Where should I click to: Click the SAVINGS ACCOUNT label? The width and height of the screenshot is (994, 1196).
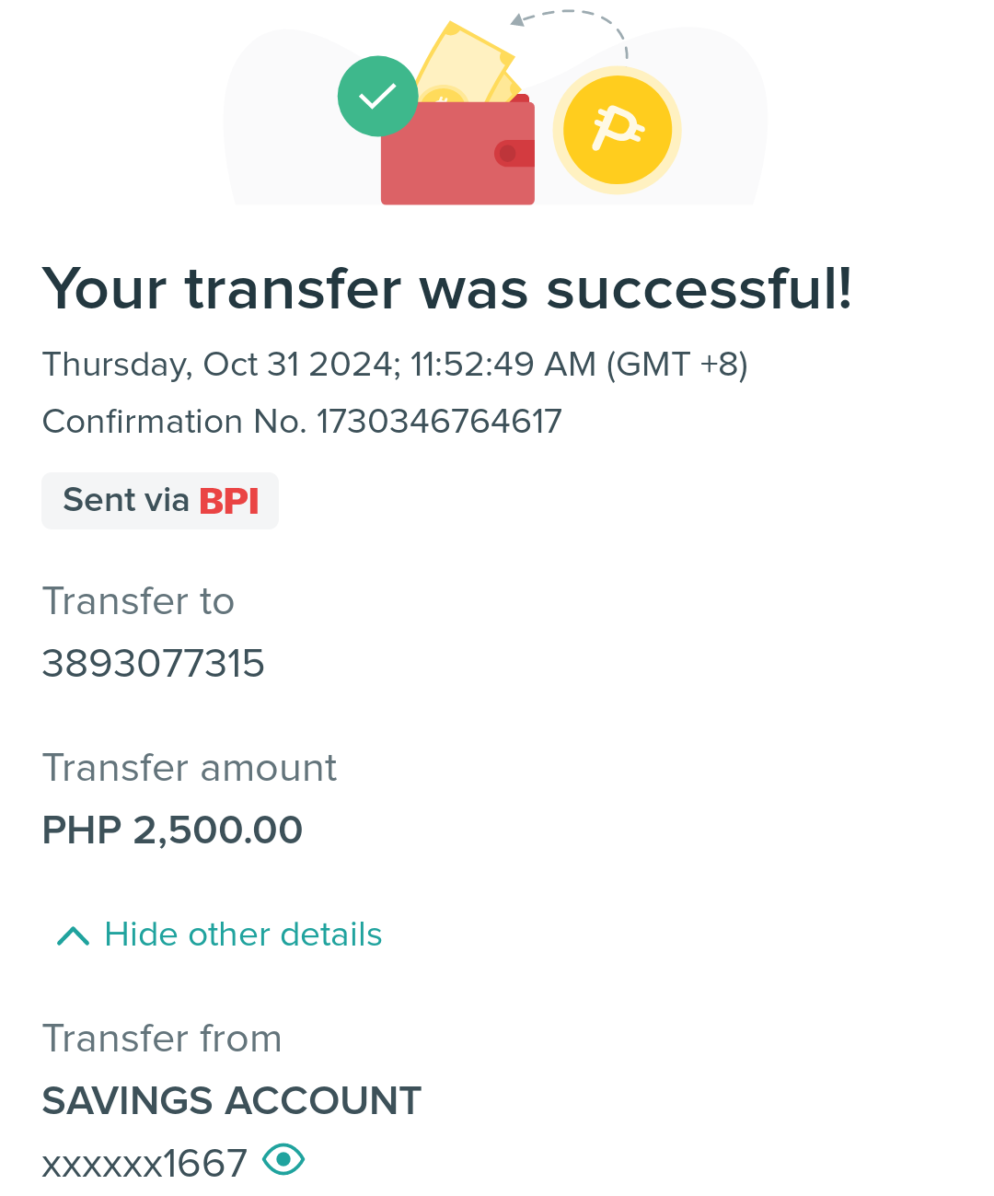(x=232, y=1101)
